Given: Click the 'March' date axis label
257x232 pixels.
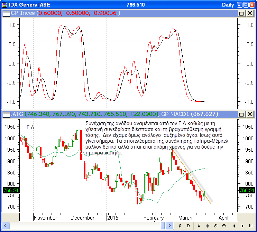Looking at the screenshot, I should tap(185, 218).
